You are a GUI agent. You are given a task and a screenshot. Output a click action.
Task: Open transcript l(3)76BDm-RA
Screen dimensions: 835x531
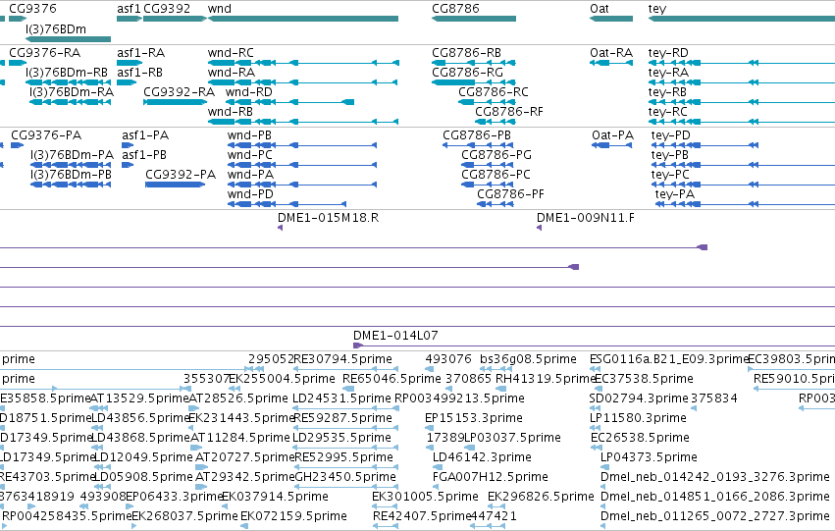72,92
